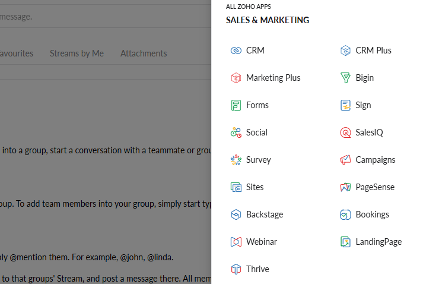Open the Sites app icon

[236, 187]
